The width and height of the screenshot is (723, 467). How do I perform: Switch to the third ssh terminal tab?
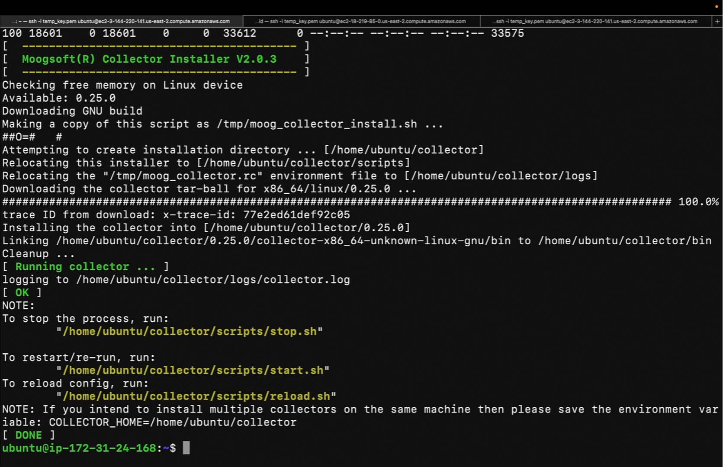pyautogui.click(x=596, y=21)
